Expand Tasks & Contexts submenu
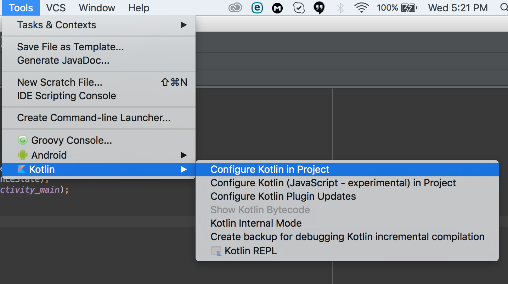Image resolution: width=508 pixels, height=284 pixels. [99, 25]
